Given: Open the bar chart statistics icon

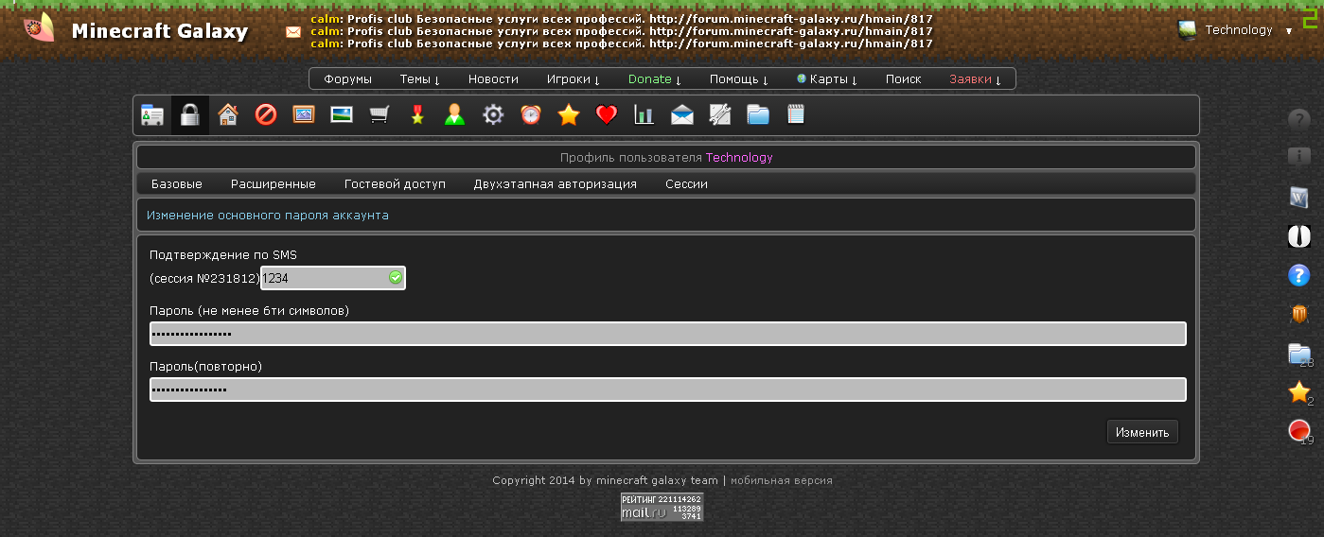Looking at the screenshot, I should coord(644,115).
